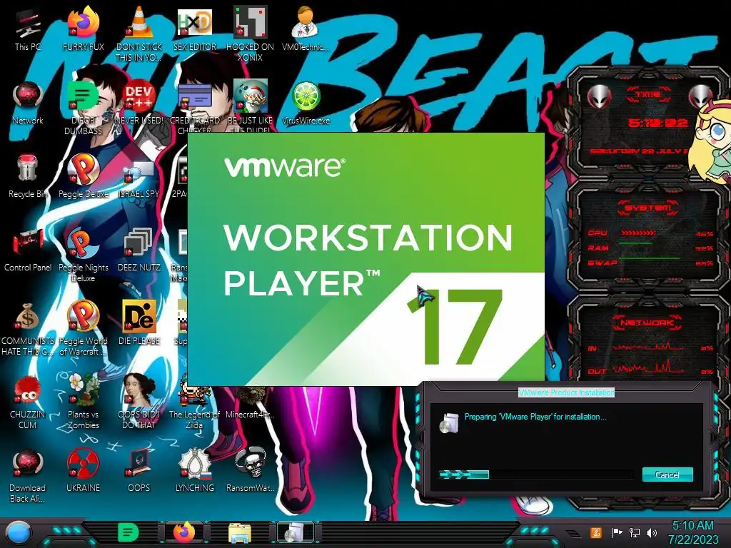Select the COMMUNISTS HATE THIS money bag icon
This screenshot has height=548, width=731.
click(x=28, y=329)
